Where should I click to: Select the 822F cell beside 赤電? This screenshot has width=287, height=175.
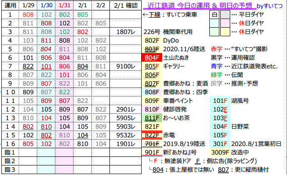coord(152,135)
